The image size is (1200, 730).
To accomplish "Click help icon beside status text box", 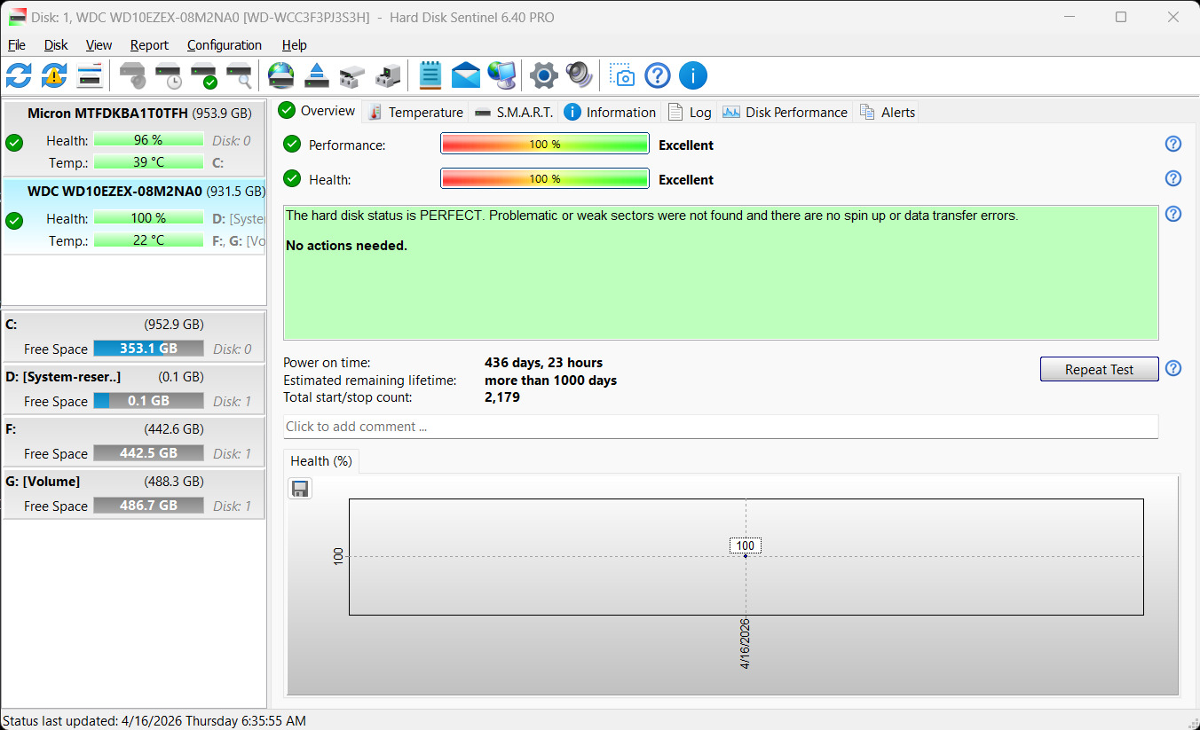I will [x=1173, y=214].
